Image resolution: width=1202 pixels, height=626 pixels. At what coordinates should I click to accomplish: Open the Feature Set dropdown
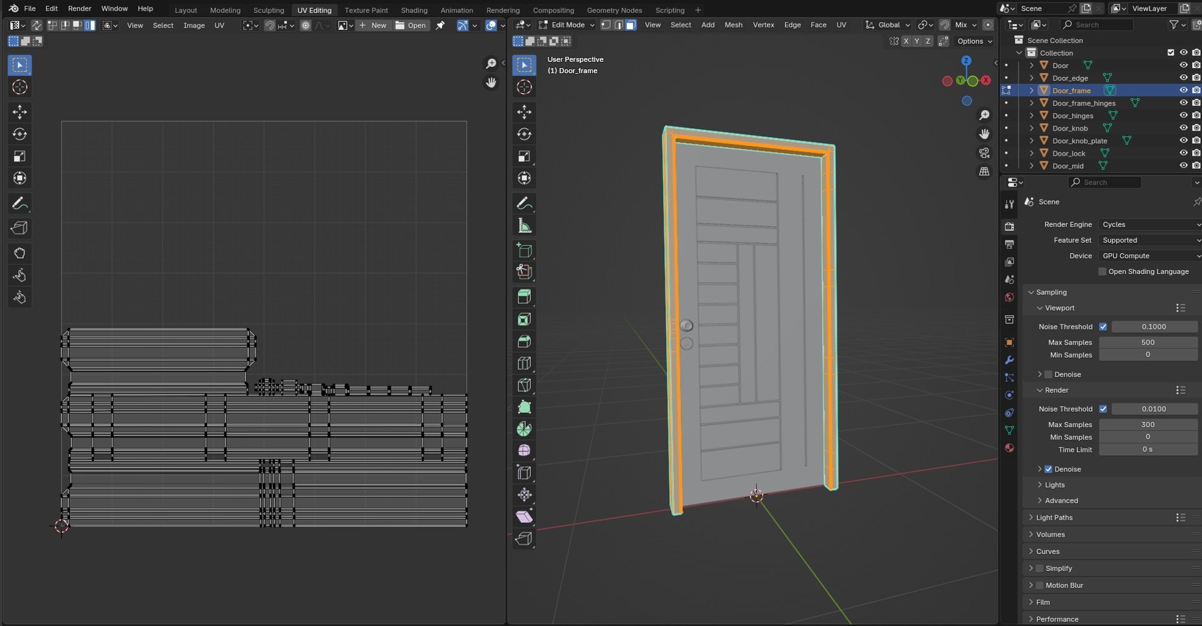(1150, 240)
